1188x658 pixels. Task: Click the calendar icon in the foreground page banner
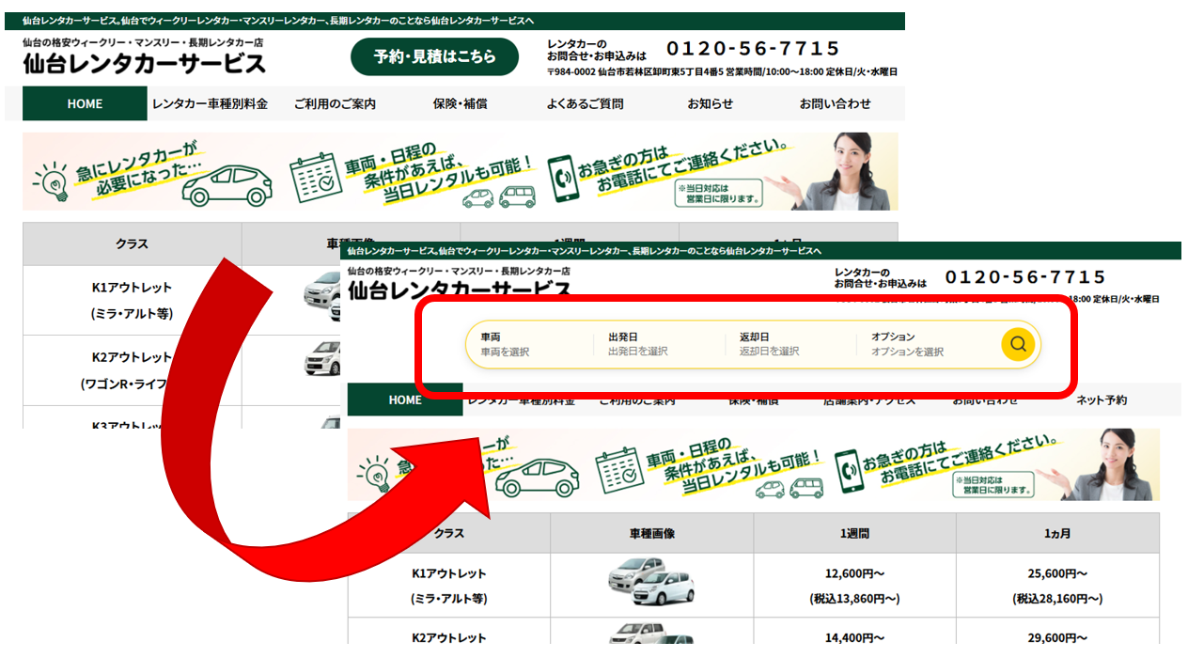coord(617,469)
